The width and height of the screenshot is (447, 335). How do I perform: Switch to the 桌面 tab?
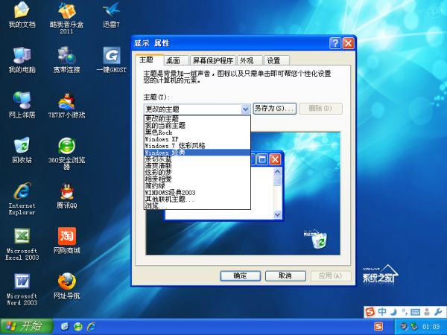(174, 61)
